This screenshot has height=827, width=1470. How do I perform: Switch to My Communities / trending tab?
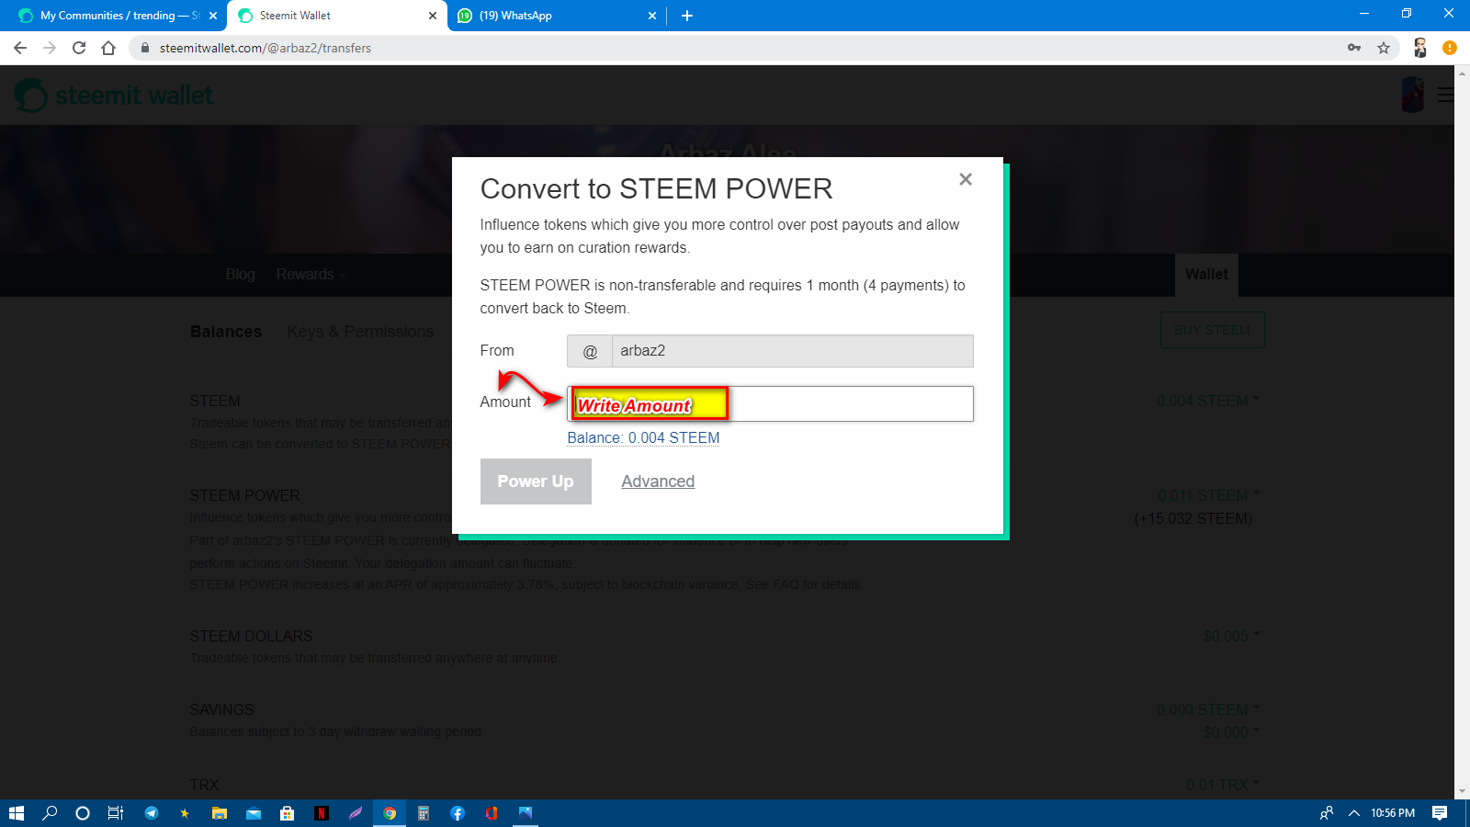(113, 16)
